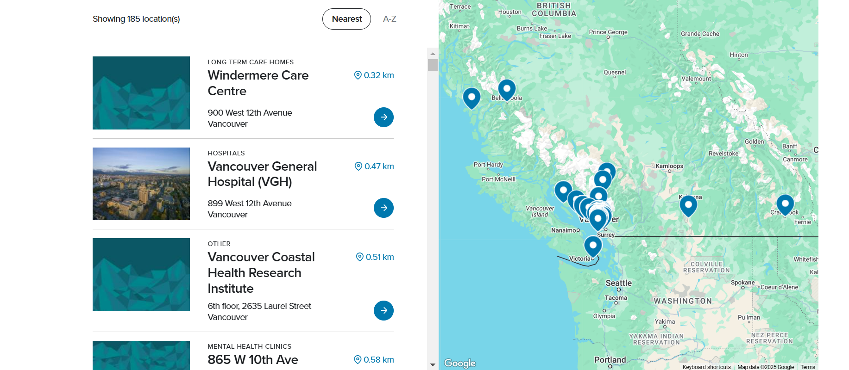Click the location pin icon beside 0.32 km
Image resolution: width=849 pixels, height=370 pixels.
358,75
